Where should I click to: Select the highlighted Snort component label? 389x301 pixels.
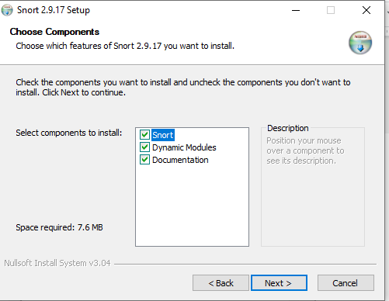[x=163, y=135]
